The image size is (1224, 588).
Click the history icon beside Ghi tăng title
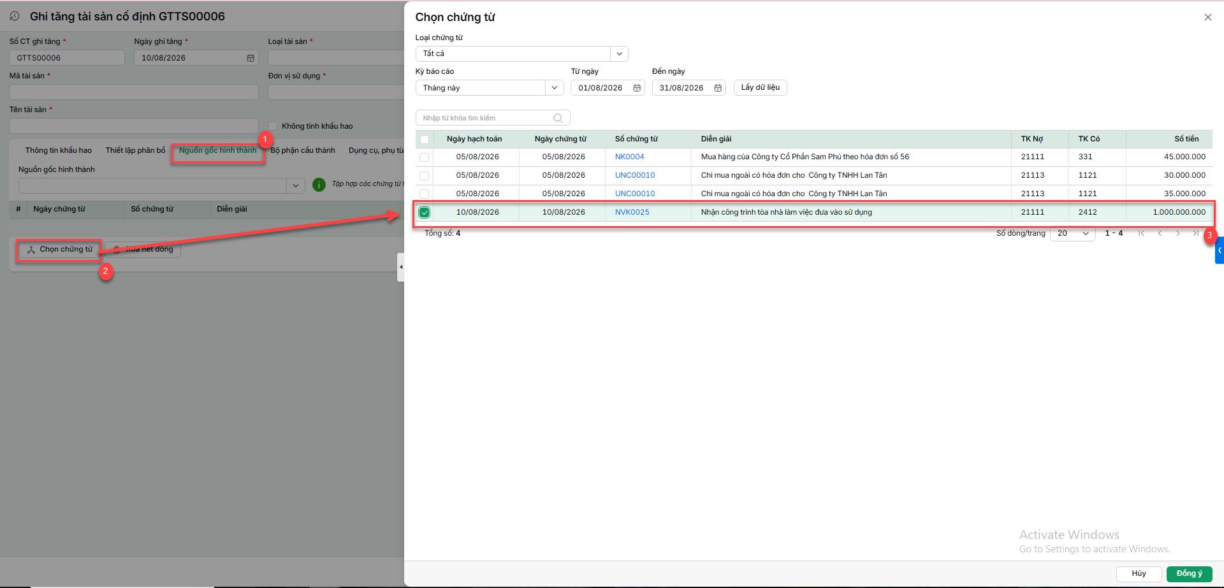[x=15, y=17]
